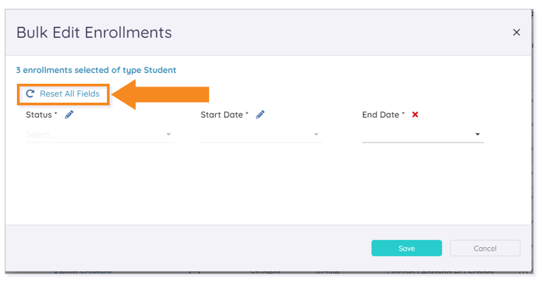Cancel the bulk edit

pyautogui.click(x=485, y=248)
